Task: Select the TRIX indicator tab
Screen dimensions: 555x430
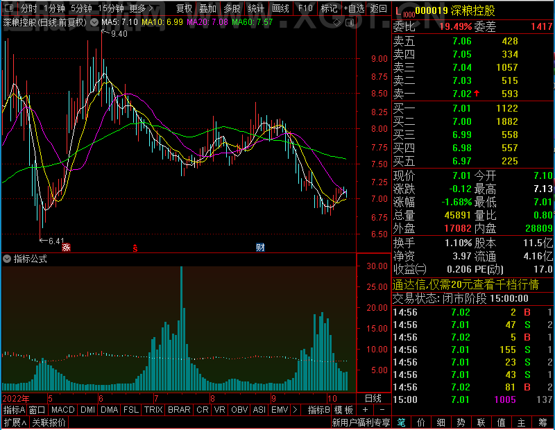Action: pyautogui.click(x=153, y=410)
